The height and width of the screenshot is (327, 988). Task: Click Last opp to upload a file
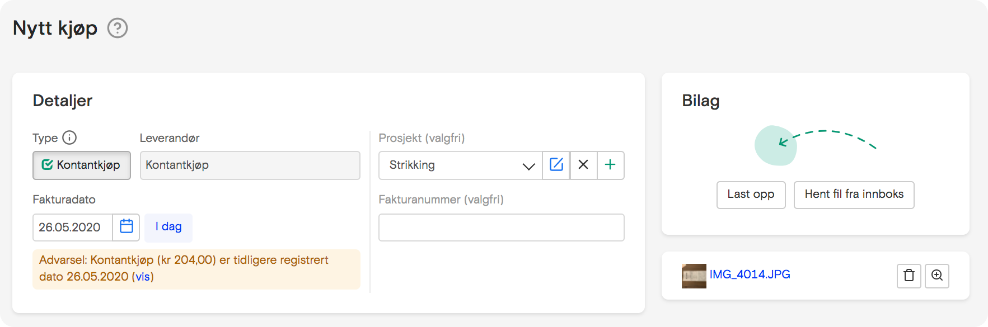(751, 195)
